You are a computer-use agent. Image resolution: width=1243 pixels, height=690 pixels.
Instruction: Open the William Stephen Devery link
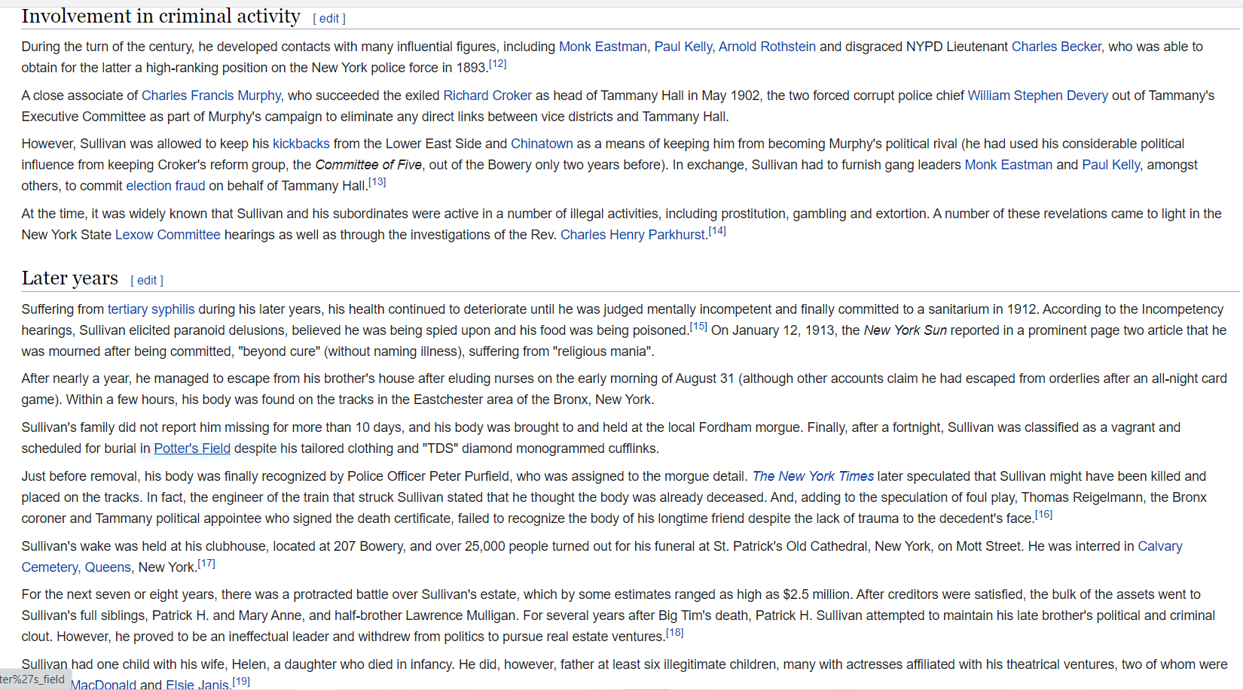tap(1037, 96)
